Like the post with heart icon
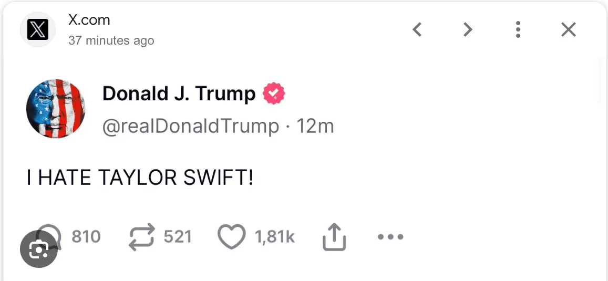The height and width of the screenshot is (281, 608). tap(231, 237)
